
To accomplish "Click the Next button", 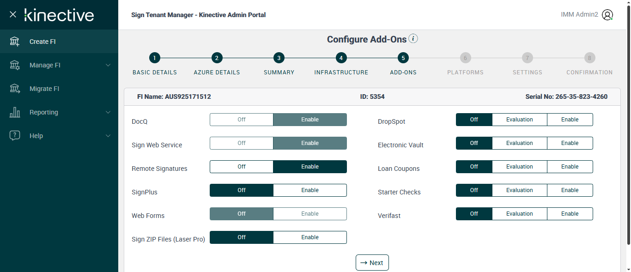I will coord(372,263).
